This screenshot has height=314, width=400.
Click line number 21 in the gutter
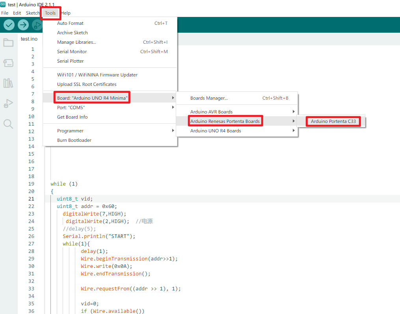click(31, 199)
